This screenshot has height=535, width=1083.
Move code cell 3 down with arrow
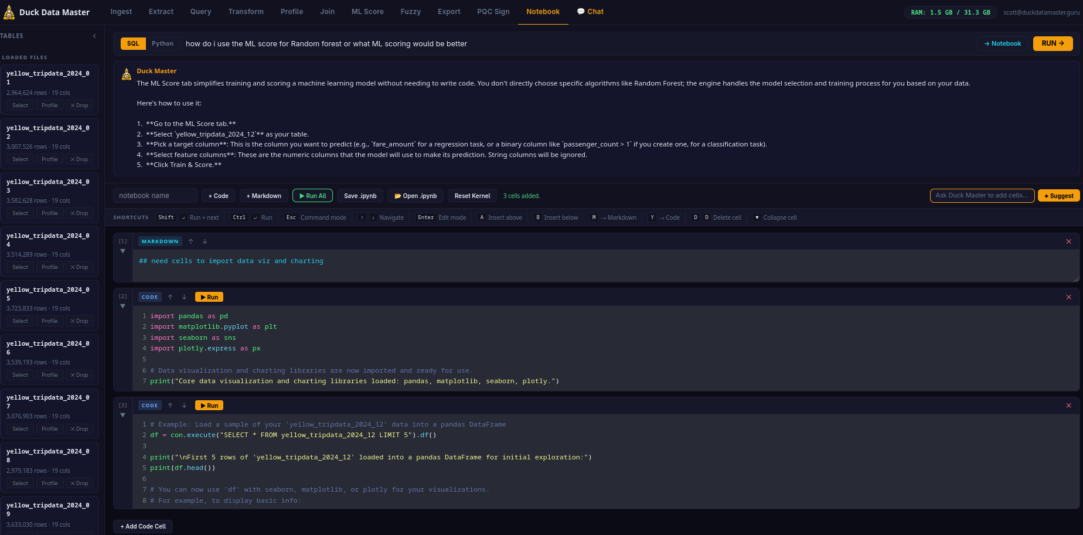point(184,405)
